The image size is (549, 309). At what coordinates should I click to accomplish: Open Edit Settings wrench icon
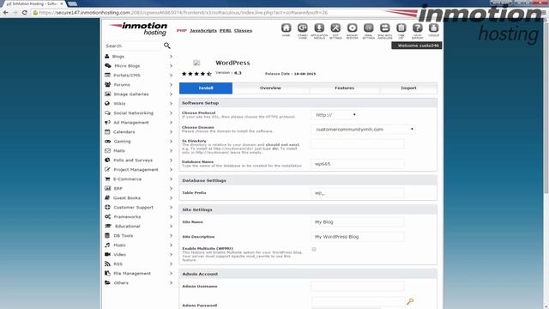point(335,28)
